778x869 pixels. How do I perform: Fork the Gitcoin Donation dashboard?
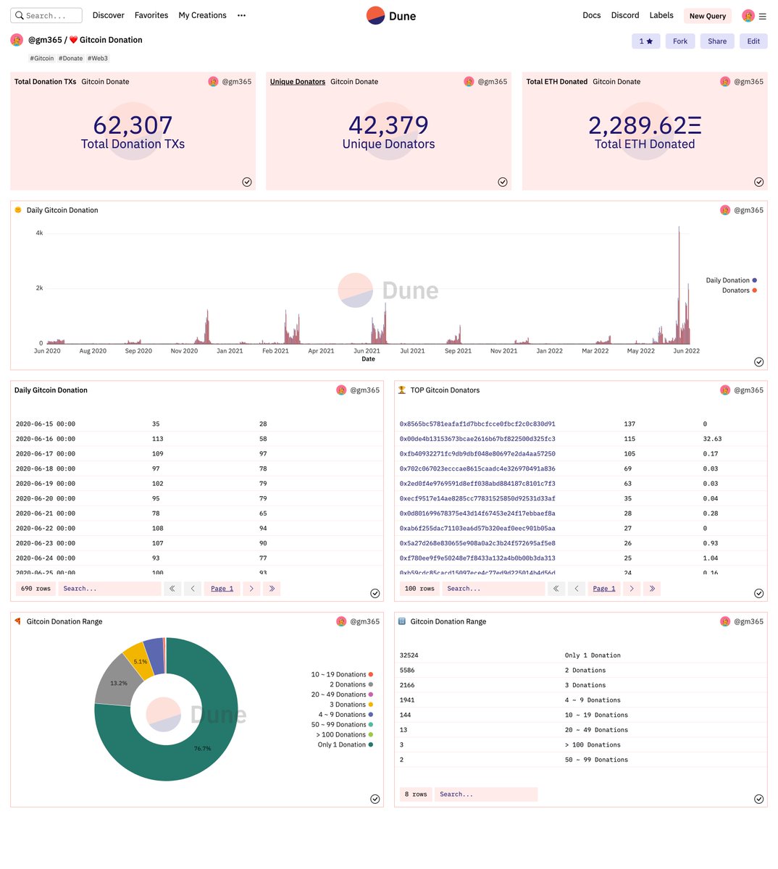tap(680, 41)
